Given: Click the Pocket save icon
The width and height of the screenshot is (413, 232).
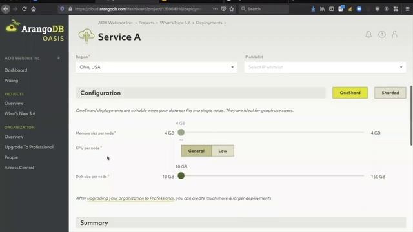Looking at the screenshot, I should (224, 9).
